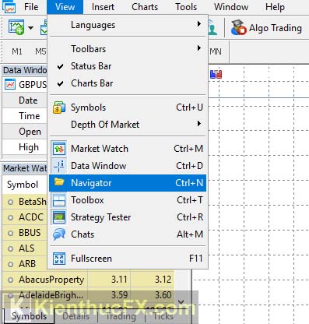Click the Algo Trading icon
This screenshot has height=324, width=309.
[x=238, y=27]
